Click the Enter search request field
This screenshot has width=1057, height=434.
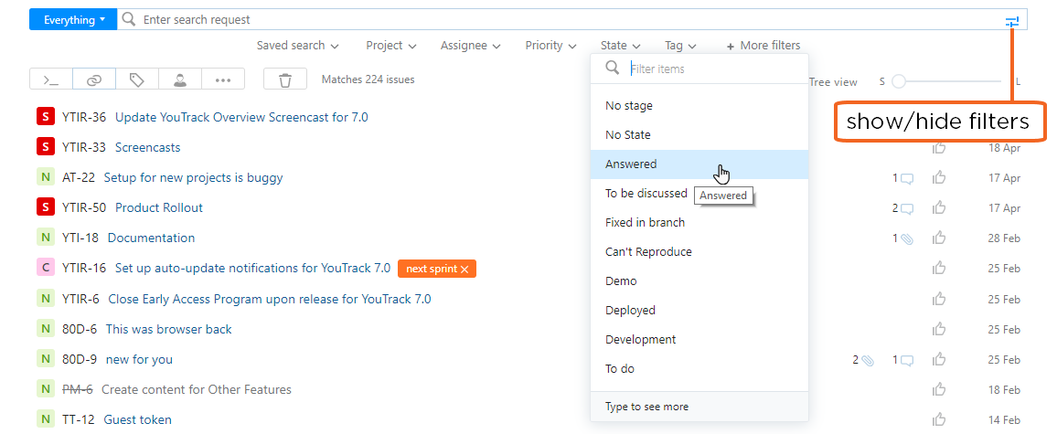549,19
